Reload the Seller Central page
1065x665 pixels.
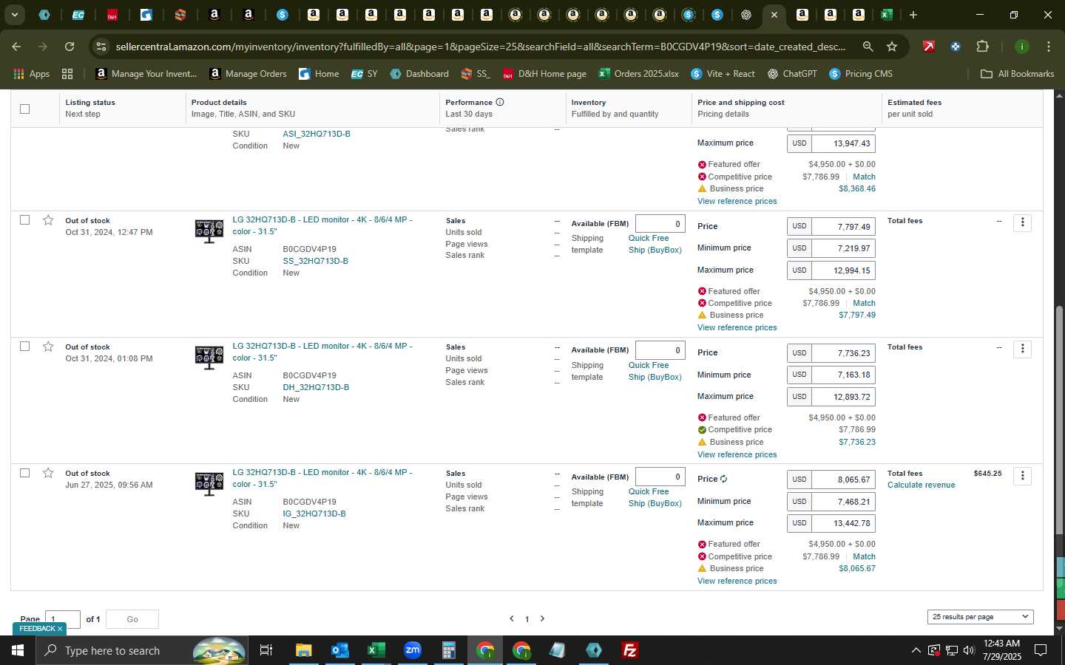70,47
